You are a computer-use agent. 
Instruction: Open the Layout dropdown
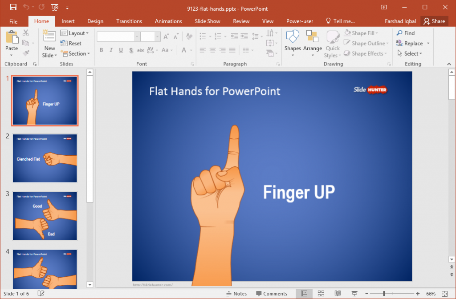tap(75, 33)
